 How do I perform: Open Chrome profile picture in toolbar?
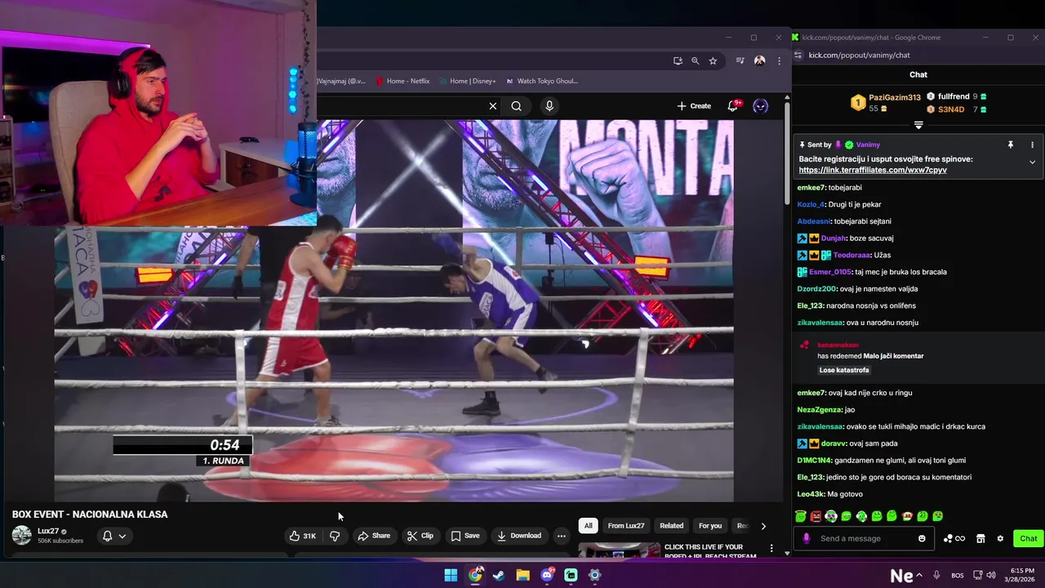(x=760, y=60)
